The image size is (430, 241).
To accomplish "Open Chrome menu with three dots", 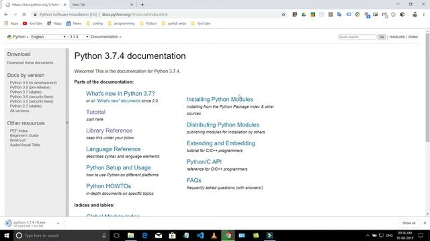I will coord(424,15).
